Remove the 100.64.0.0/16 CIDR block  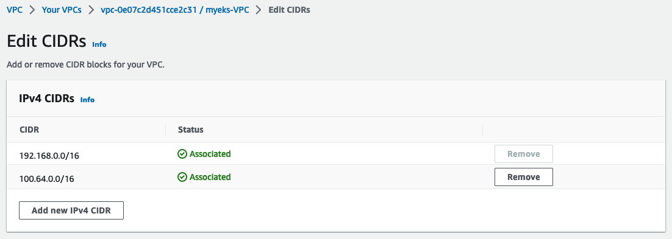point(523,177)
